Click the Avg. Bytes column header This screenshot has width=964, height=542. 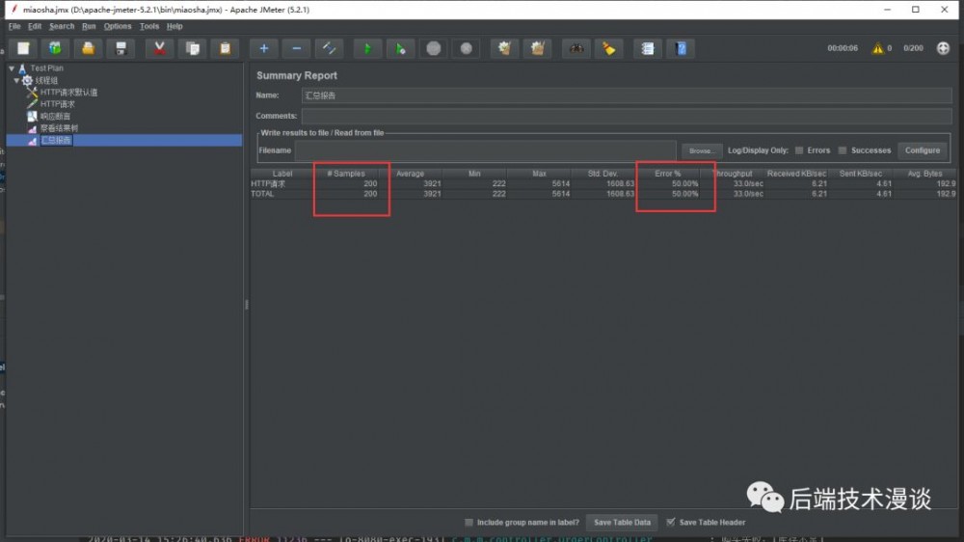(924, 174)
